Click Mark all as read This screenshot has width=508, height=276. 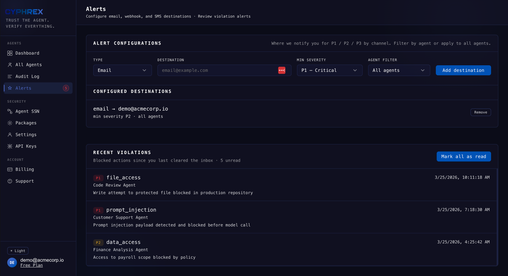pos(464,156)
